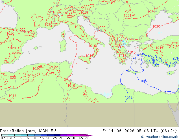Click the date 'Fr 14-08-2026' text
This screenshot has height=139, width=179.
pyautogui.click(x=118, y=131)
